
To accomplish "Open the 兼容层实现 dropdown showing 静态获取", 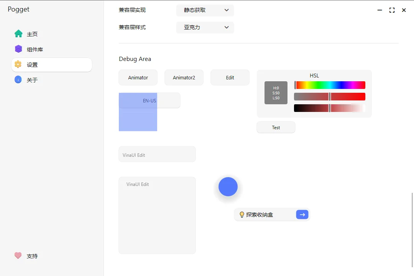I will 205,10.
